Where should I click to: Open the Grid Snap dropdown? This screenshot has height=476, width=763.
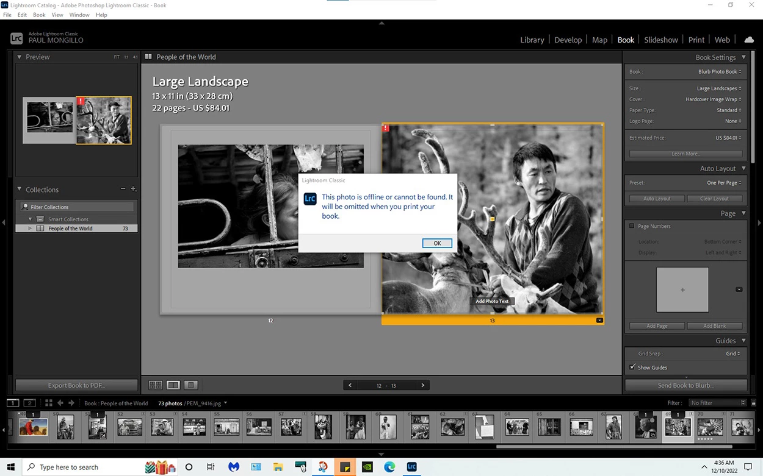(x=733, y=353)
